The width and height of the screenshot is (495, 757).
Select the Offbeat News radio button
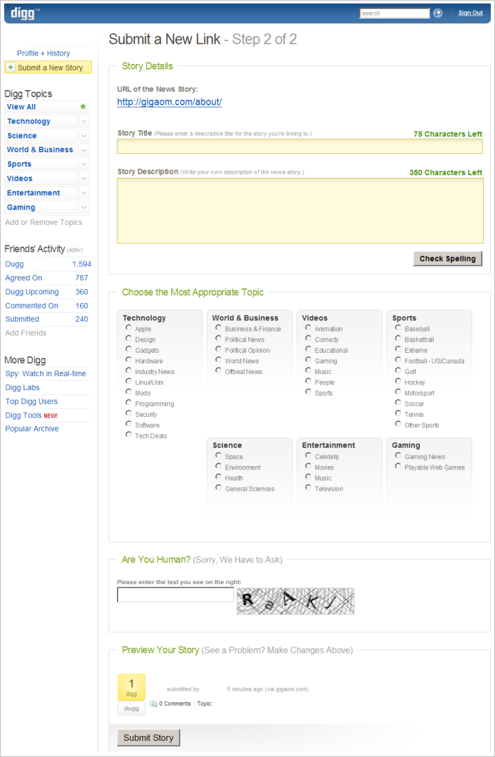pyautogui.click(x=218, y=371)
